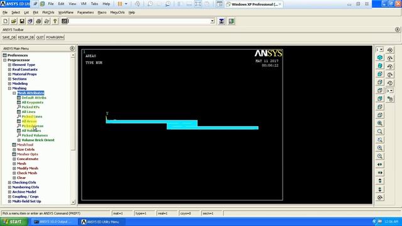Expand the Size Cntrls node
The image size is (402, 226).
(14, 149)
